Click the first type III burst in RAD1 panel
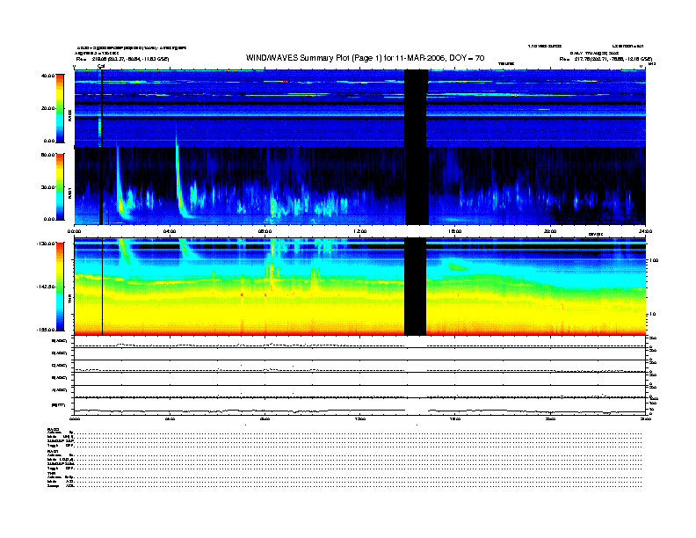The image size is (696, 538). click(x=120, y=186)
